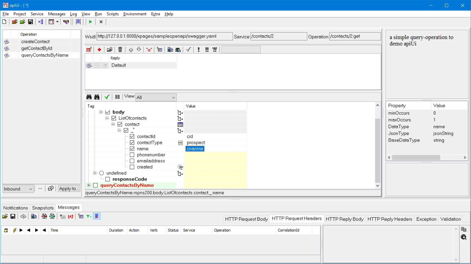The width and height of the screenshot is (471, 264).
Task: Click the handshake icon beside Apply to
Action: point(51,189)
